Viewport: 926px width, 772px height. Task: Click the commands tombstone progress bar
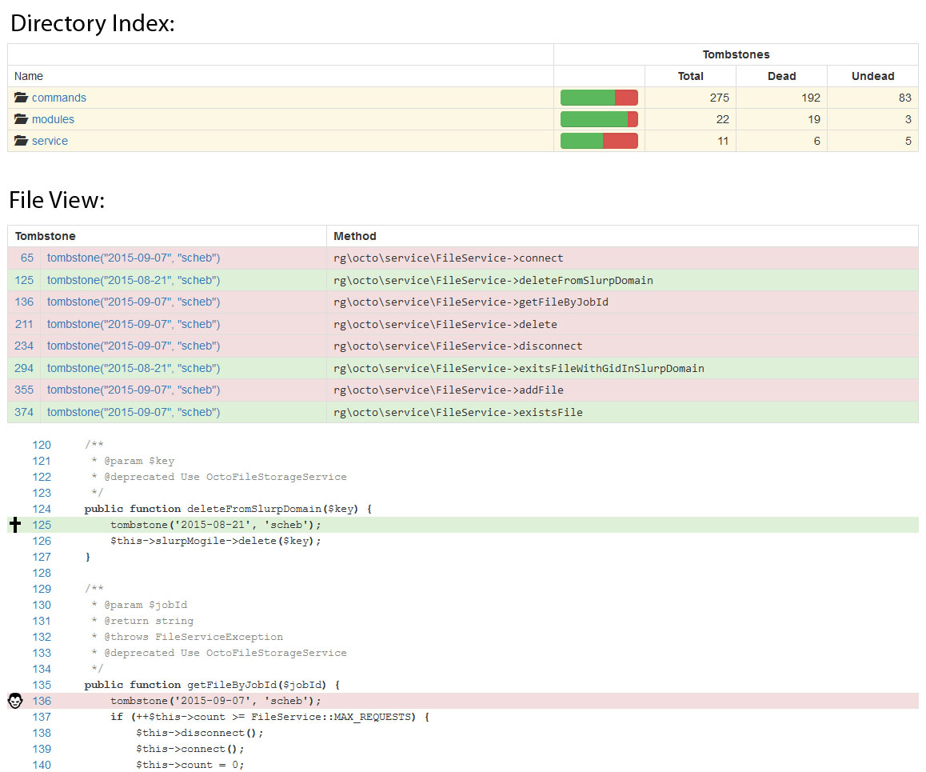[x=599, y=98]
